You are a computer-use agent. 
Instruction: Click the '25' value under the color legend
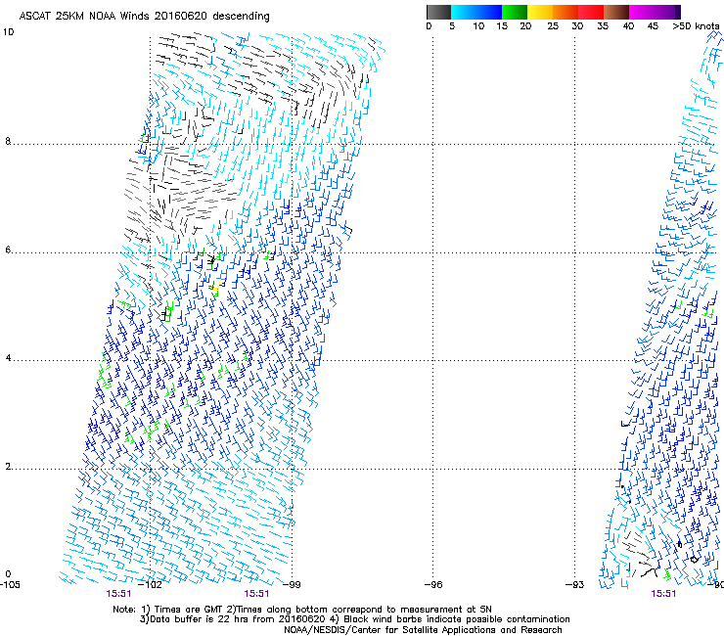point(553,26)
